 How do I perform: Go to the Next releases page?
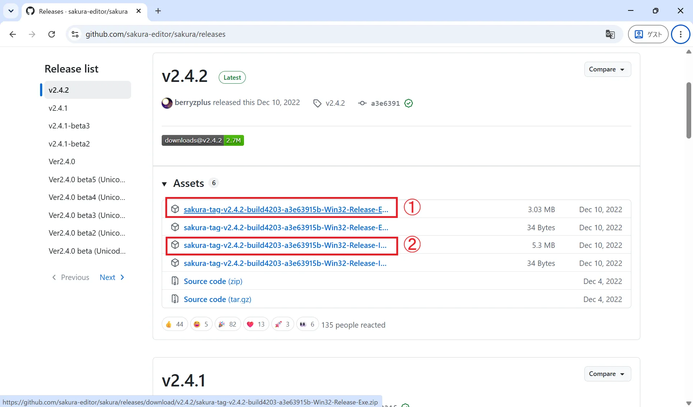pyautogui.click(x=112, y=277)
